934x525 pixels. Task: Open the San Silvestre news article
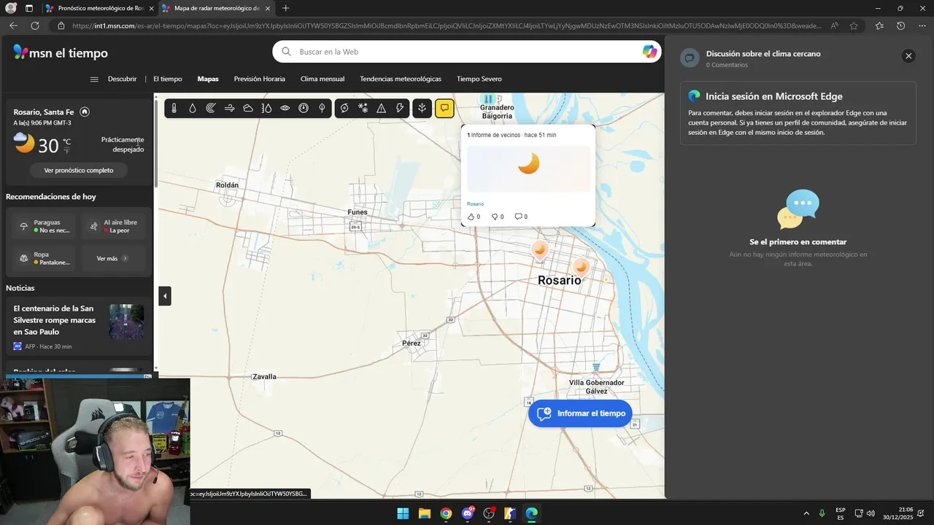click(x=55, y=320)
